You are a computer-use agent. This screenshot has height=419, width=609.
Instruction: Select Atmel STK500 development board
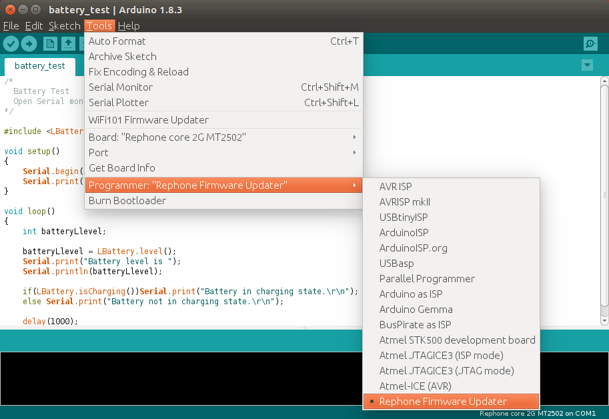(452, 340)
